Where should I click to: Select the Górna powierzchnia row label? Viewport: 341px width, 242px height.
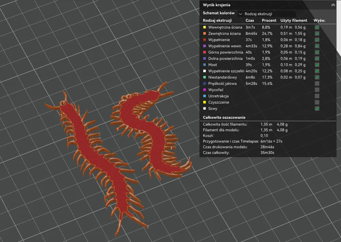(x=225, y=52)
